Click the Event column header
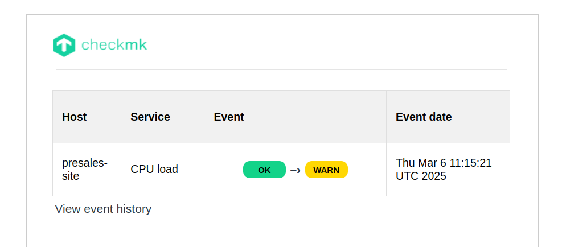Screen dimensions: 562x247 click(229, 117)
